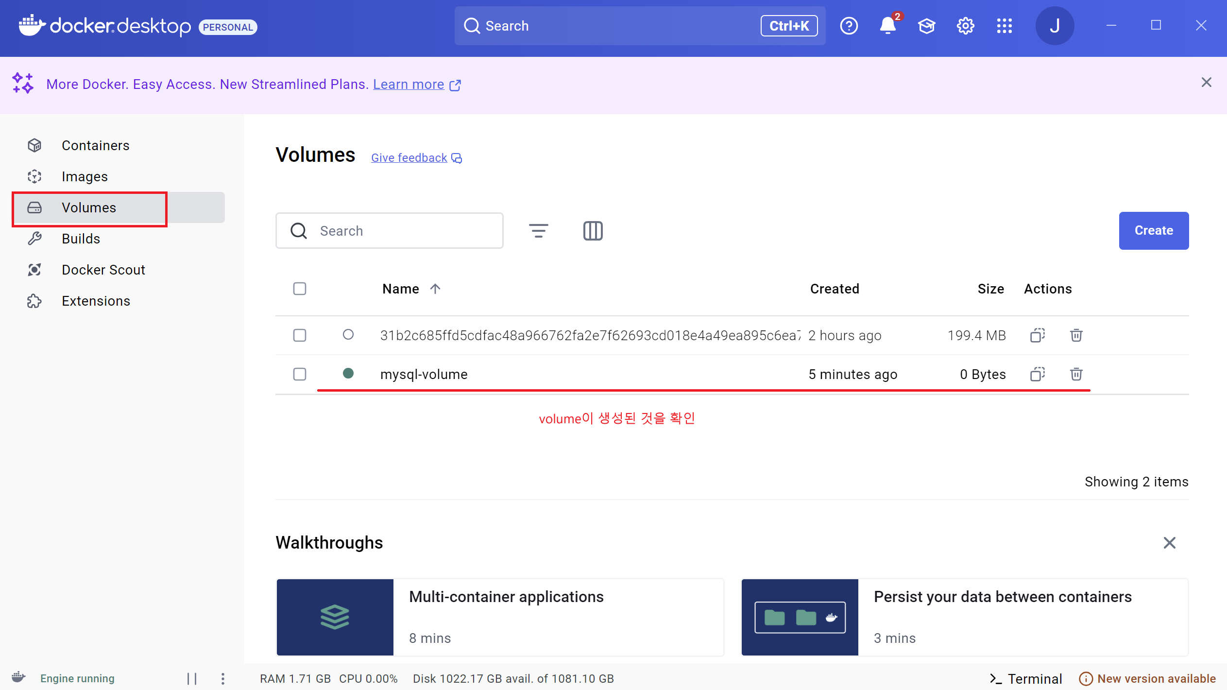Click the Create volume button

tap(1153, 231)
